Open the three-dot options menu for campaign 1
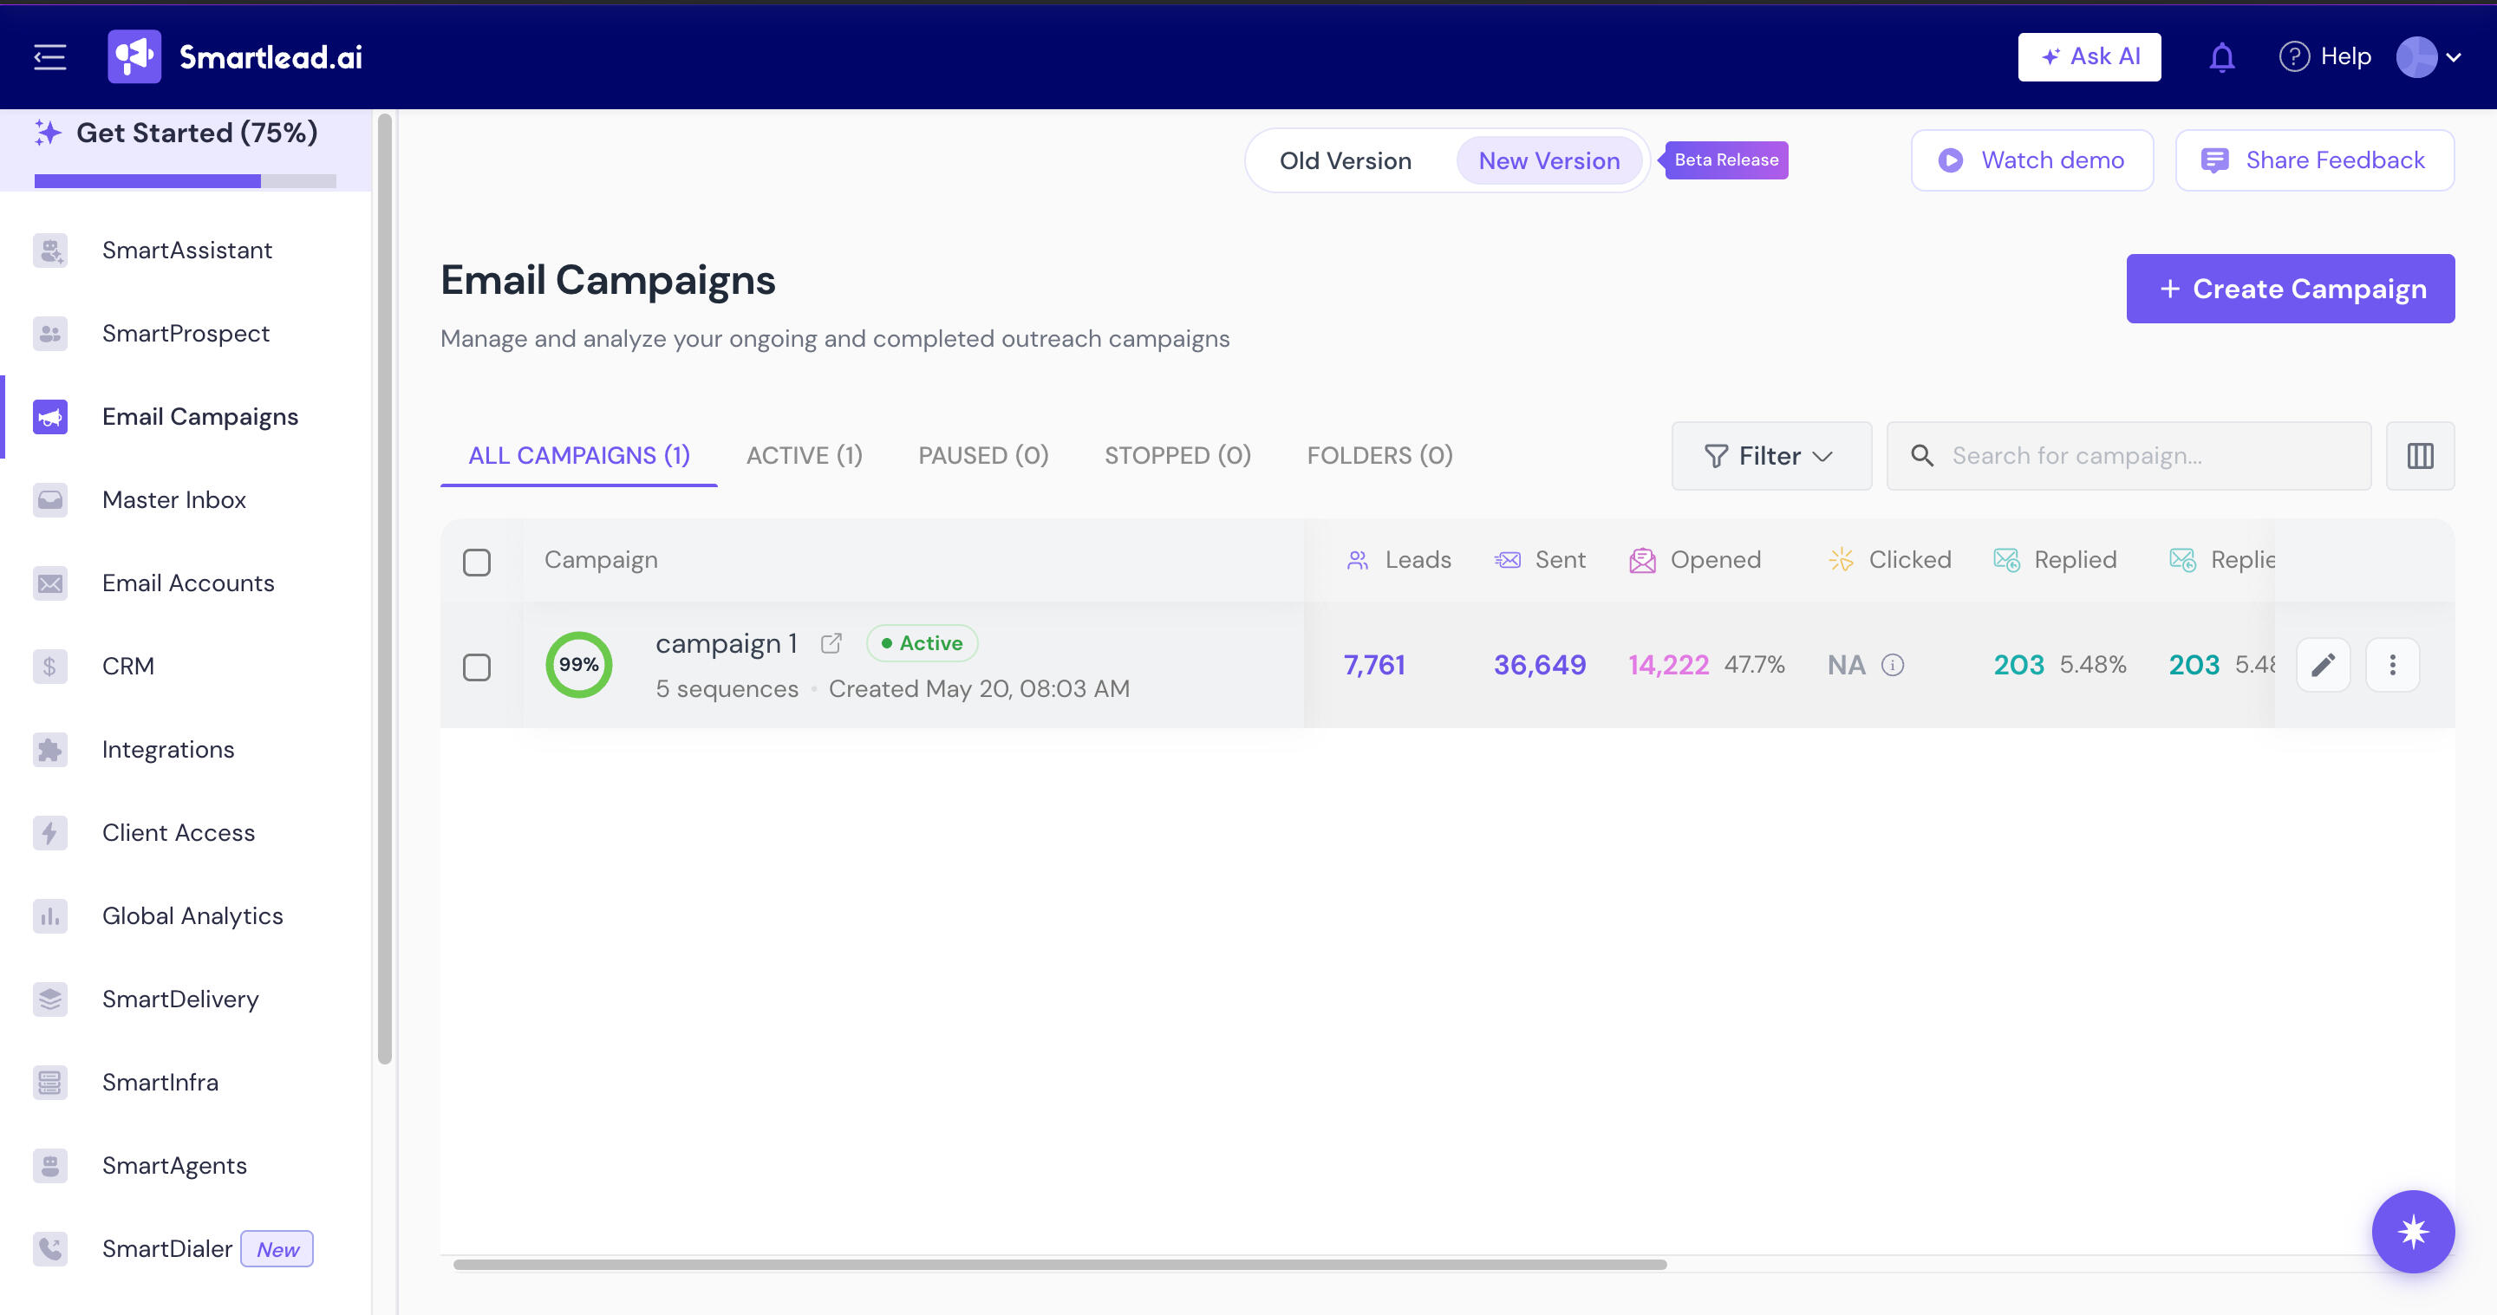The width and height of the screenshot is (2497, 1315). click(2392, 665)
